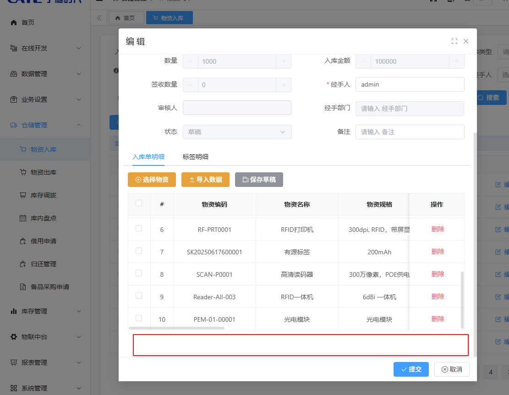Click the 选择物资 button
509x395 pixels.
pos(152,180)
